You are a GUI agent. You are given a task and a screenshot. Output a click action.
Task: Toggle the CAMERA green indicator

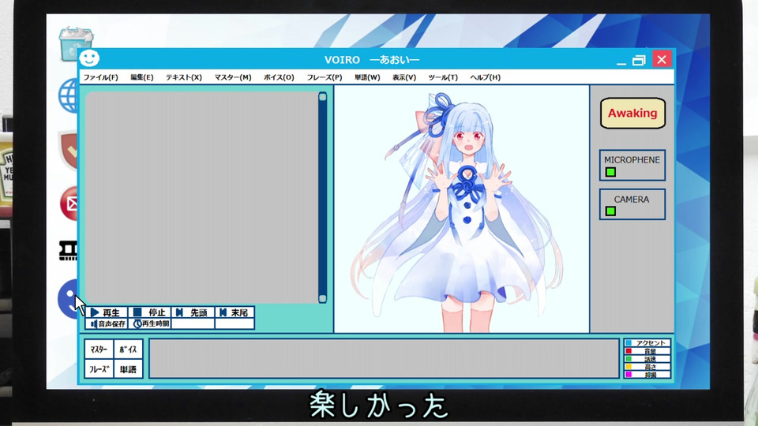click(610, 211)
